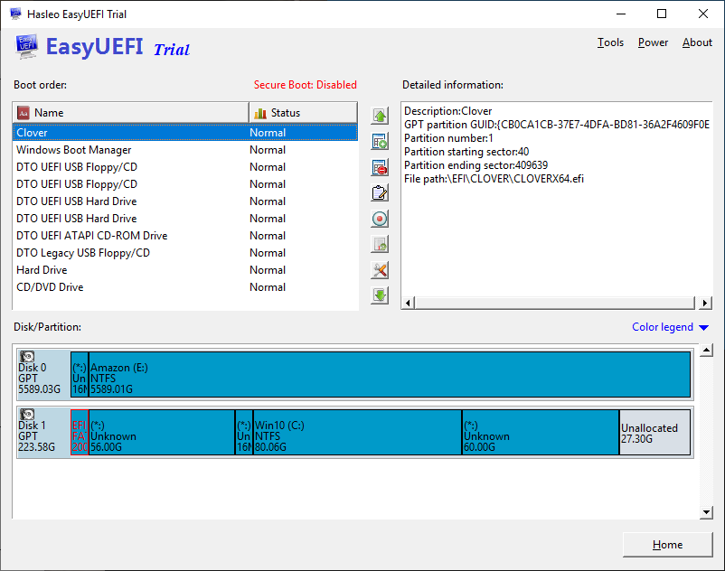Click the File path line in details

tap(494, 179)
